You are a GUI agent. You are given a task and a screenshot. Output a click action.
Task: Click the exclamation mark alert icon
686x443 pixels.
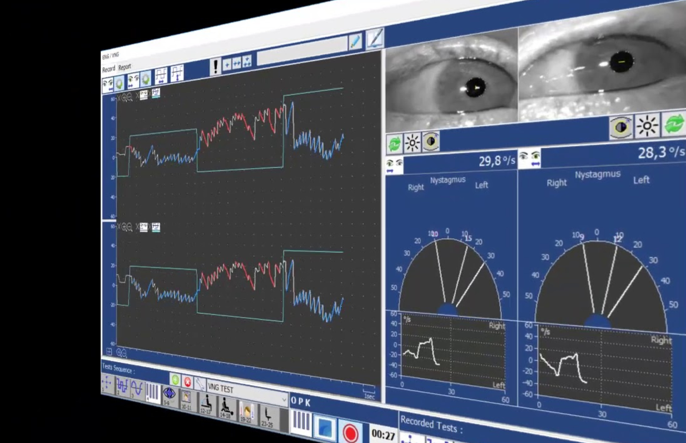215,67
